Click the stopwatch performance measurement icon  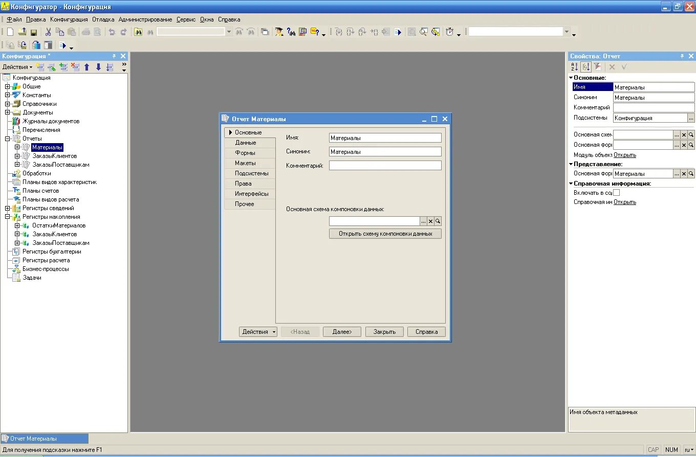click(450, 32)
